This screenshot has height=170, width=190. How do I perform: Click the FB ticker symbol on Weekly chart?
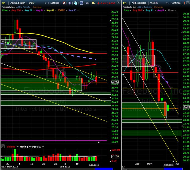coord(125,3)
